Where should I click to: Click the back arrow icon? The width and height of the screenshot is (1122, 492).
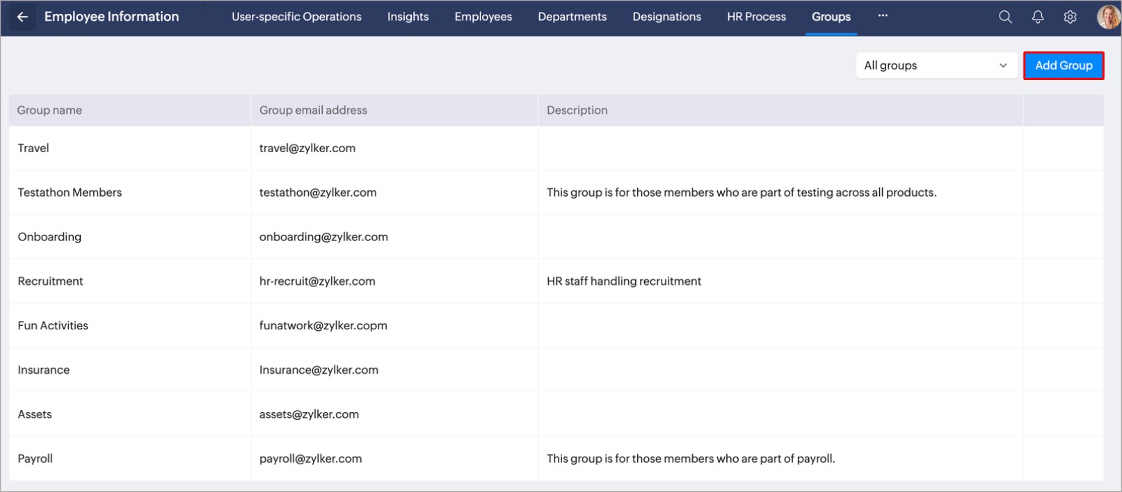pyautogui.click(x=22, y=17)
